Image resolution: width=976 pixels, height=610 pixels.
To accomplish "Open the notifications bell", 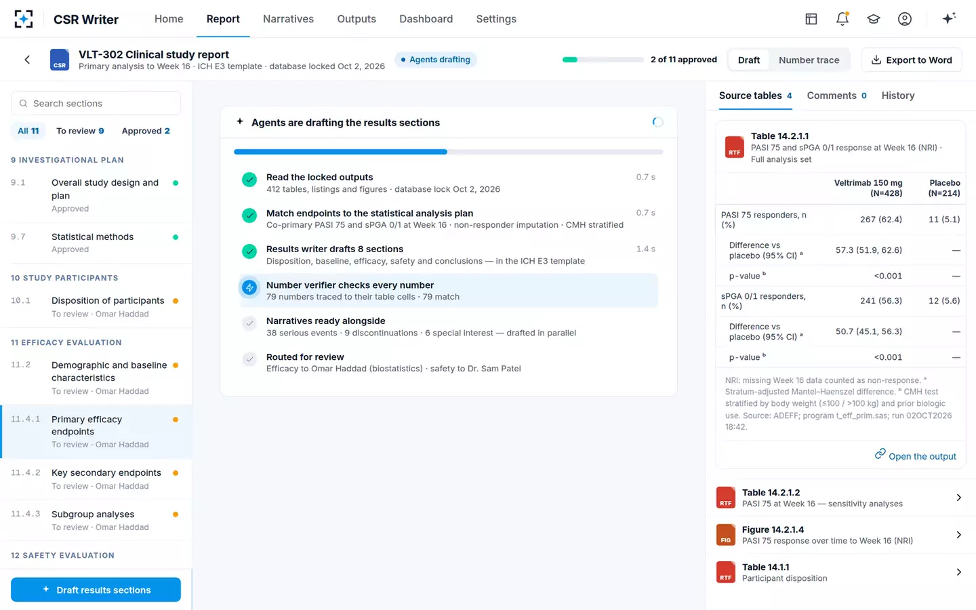I will 842,19.
